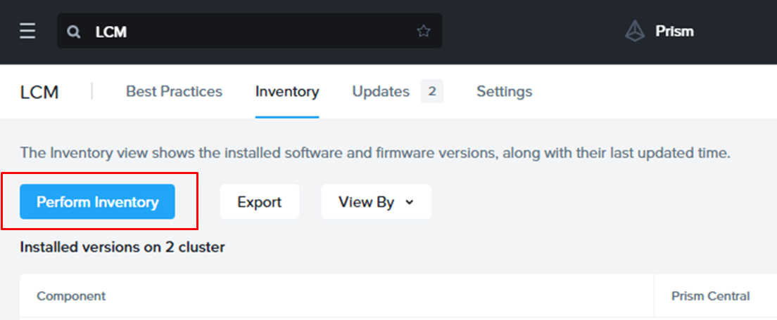The image size is (777, 320).
Task: Click the View By chevron arrow
Action: 410,202
